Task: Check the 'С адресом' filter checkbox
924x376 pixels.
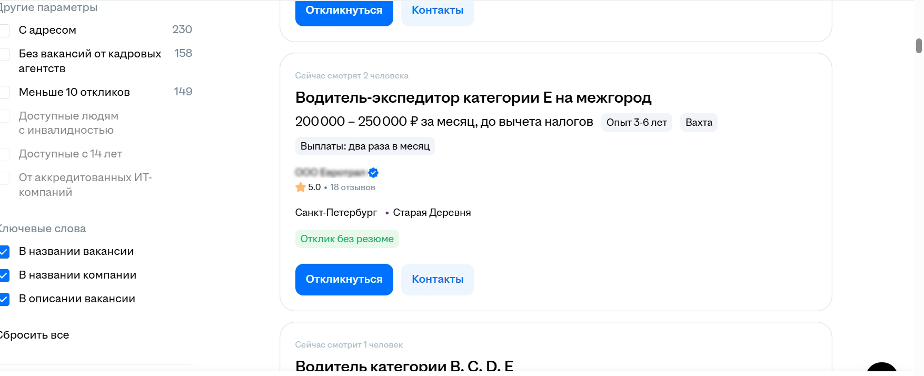Action: coord(4,31)
